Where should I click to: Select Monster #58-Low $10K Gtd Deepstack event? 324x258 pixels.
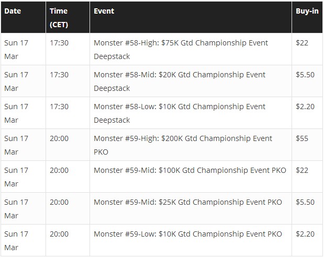[180, 113]
